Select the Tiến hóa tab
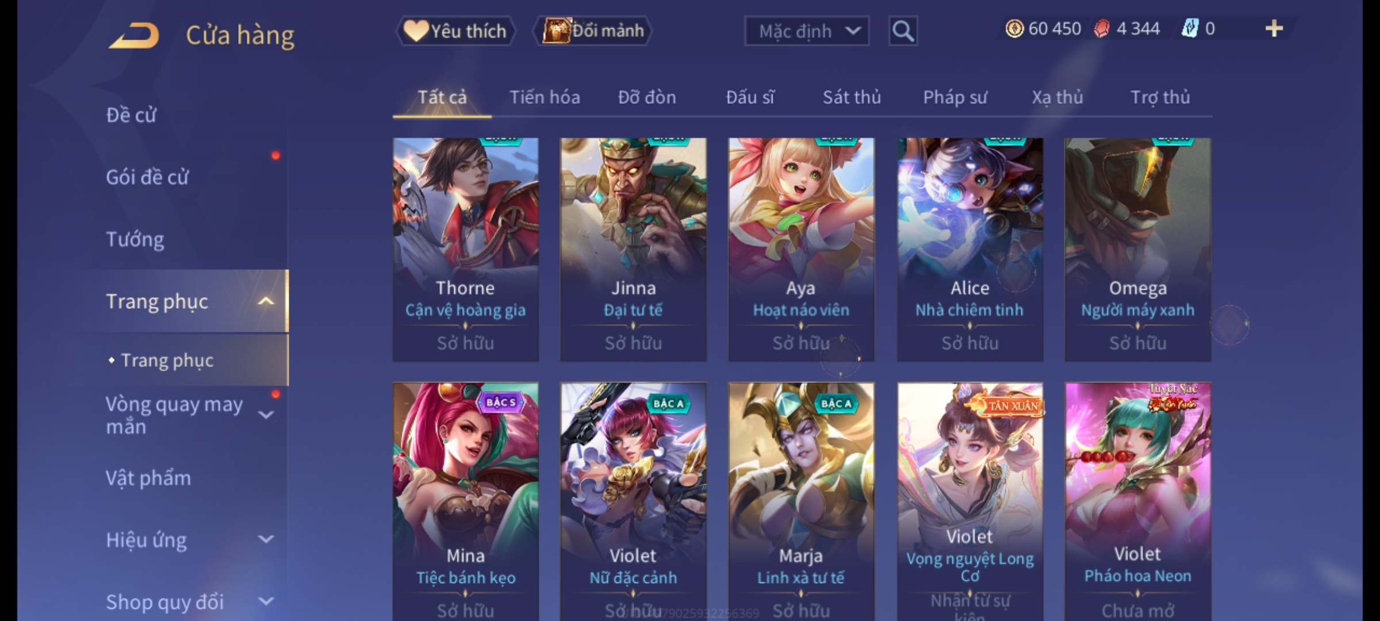 [545, 97]
